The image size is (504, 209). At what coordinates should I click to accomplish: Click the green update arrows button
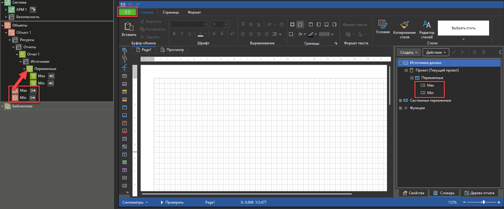[x=127, y=12]
